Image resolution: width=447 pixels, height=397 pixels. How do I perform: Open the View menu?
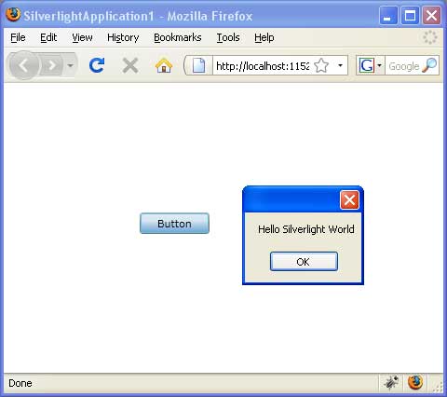[82, 37]
